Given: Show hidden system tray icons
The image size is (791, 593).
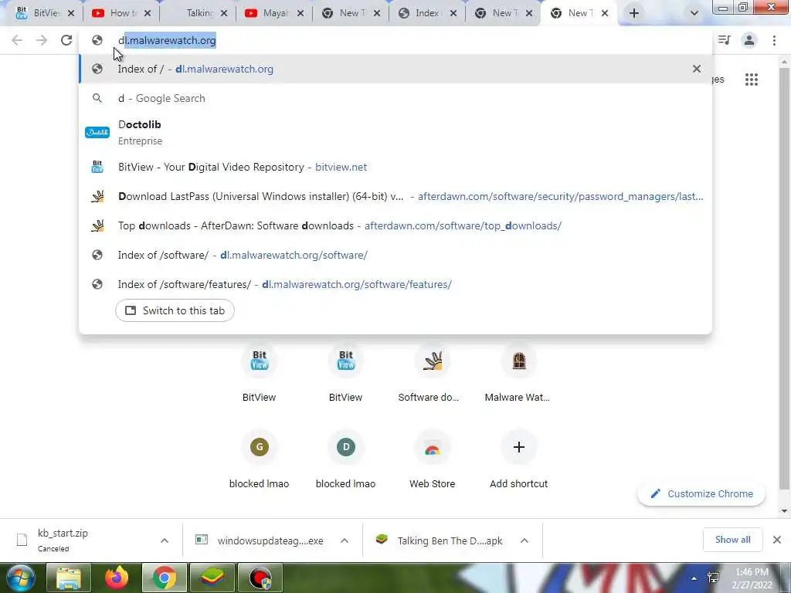Looking at the screenshot, I should tap(694, 578).
